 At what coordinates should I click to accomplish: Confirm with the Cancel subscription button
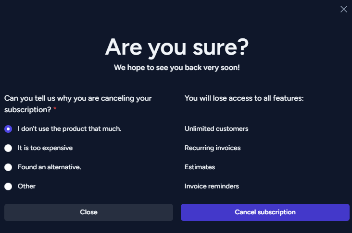point(265,212)
